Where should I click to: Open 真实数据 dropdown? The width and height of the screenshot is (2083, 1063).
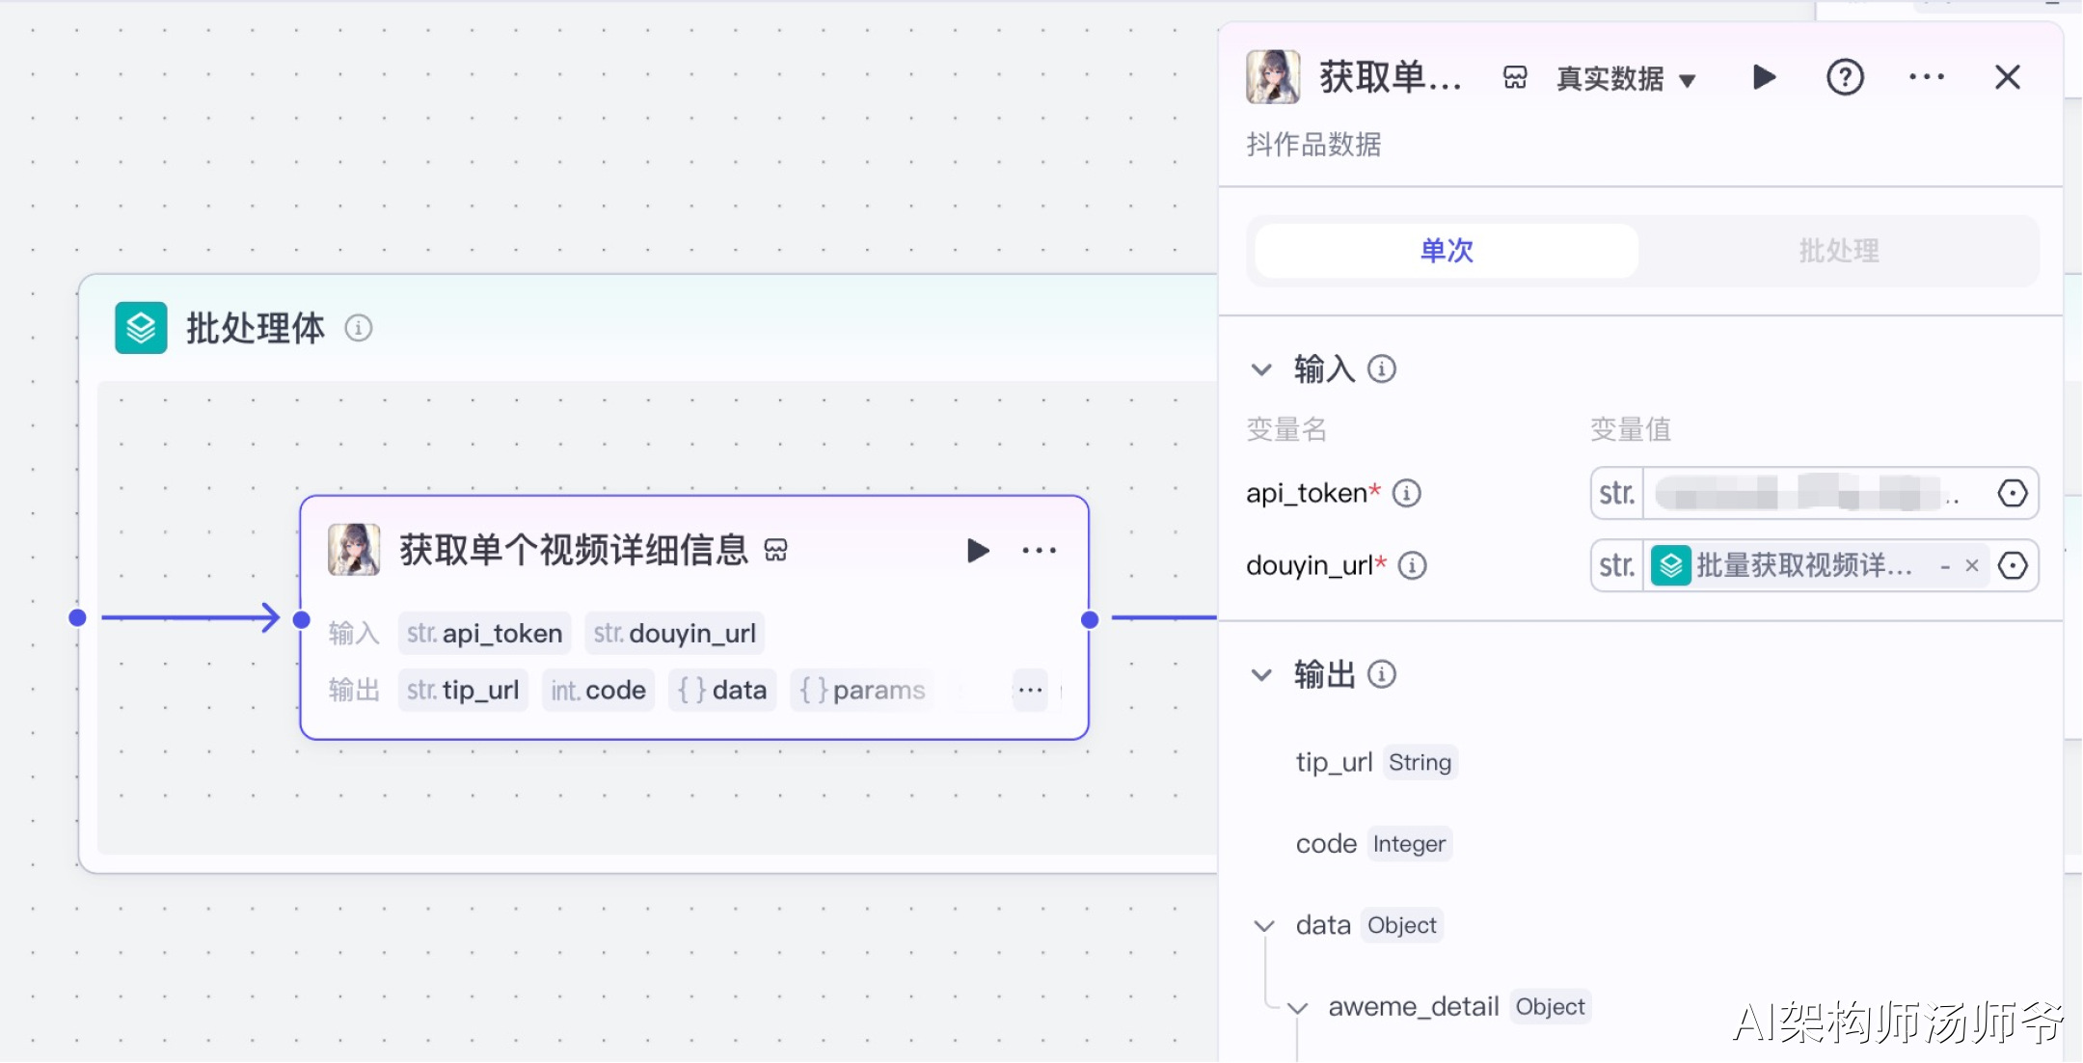click(x=1626, y=79)
